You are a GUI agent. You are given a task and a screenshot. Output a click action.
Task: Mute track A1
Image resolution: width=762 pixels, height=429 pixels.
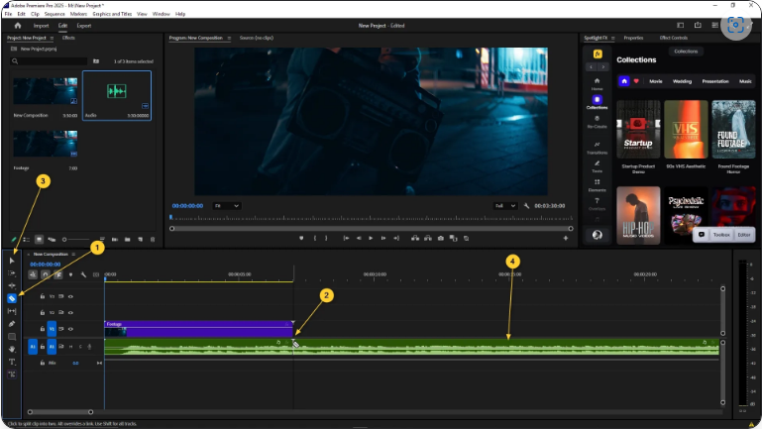[x=70, y=347]
